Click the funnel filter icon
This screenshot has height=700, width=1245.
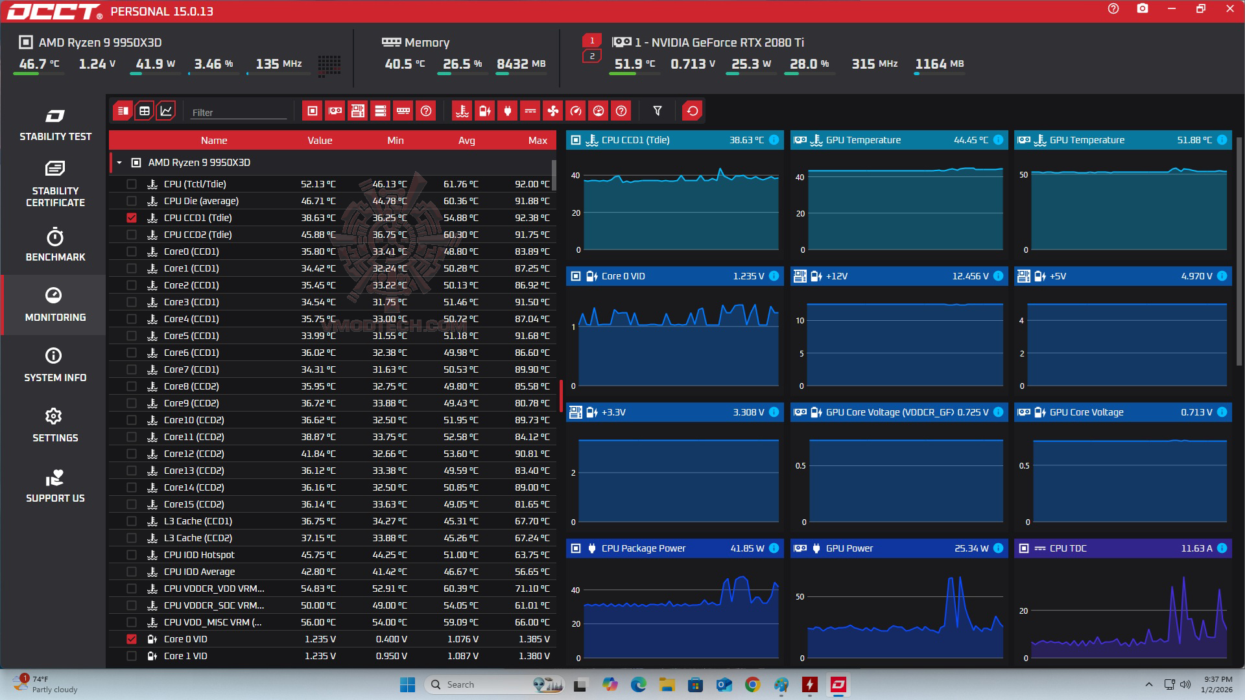tap(657, 111)
